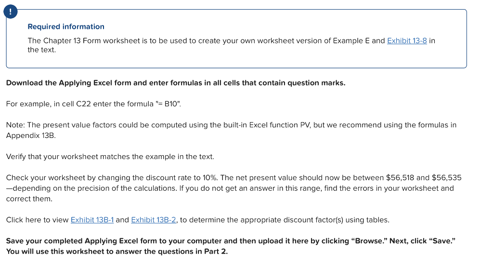The image size is (493, 272).
Task: Click the 'Appendix 13B.' text
Action: tap(31, 136)
